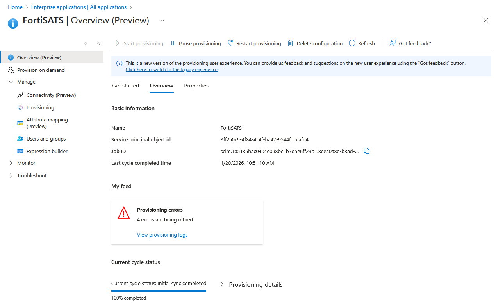Click 'Current cycle status: Initial sync completed'
The image size is (496, 305).
(x=159, y=283)
